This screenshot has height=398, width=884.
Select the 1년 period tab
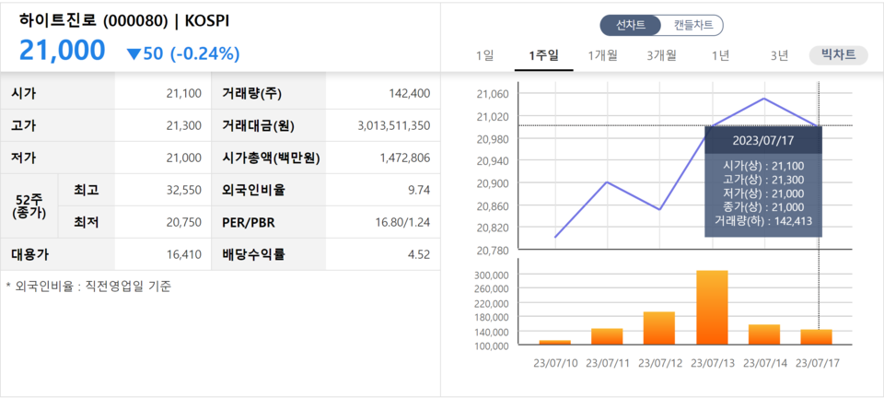point(720,55)
